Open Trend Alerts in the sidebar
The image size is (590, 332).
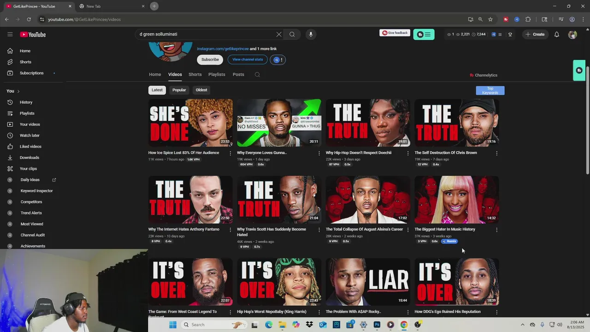coord(31,213)
